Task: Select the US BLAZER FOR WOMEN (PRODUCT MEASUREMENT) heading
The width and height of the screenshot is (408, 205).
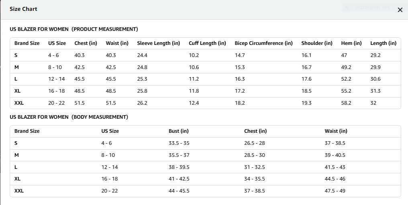Action: tap(74, 29)
